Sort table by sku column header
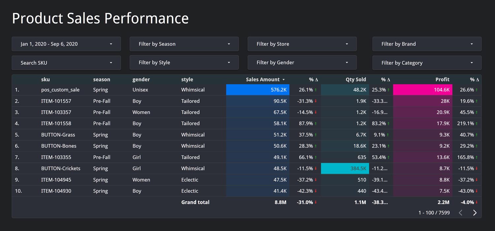Viewport: 495px width, 231px height. pos(46,79)
